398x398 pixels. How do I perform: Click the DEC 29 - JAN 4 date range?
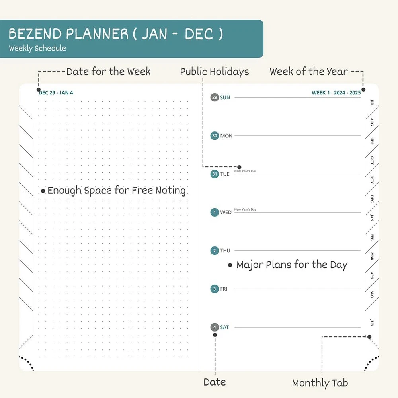tap(56, 93)
